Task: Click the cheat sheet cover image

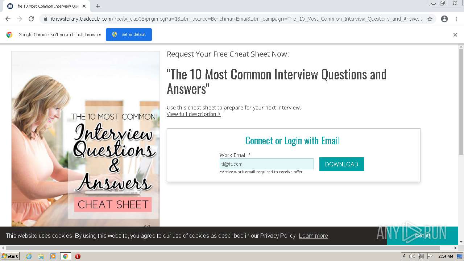Action: pos(86,139)
